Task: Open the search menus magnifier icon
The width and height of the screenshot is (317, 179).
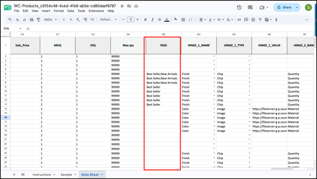Action: pos(10,19)
